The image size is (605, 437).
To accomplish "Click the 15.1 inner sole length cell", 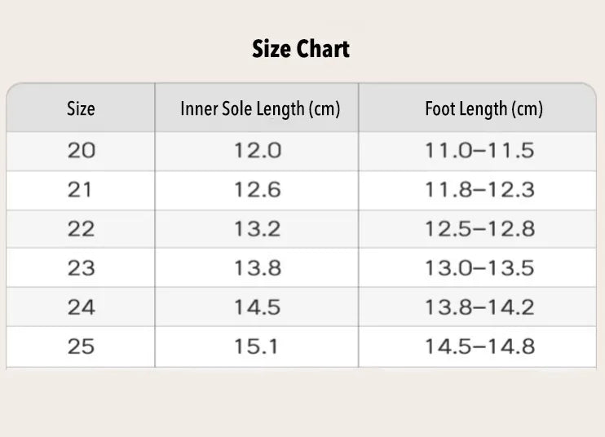I will pos(257,347).
